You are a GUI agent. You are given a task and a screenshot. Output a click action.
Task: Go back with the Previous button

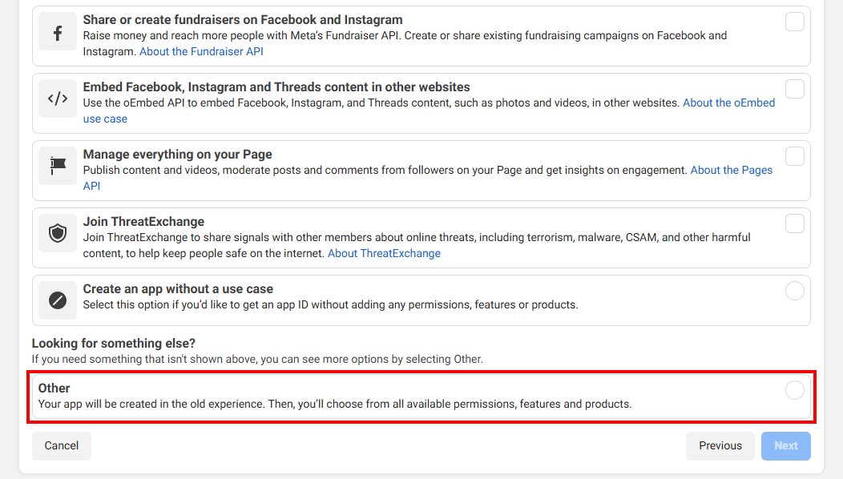720,445
